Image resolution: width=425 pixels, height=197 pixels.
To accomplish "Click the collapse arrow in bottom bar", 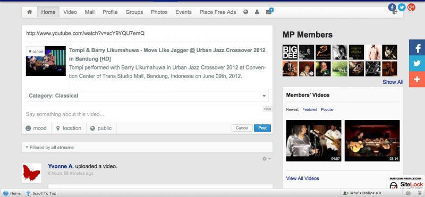I will tap(420, 193).
